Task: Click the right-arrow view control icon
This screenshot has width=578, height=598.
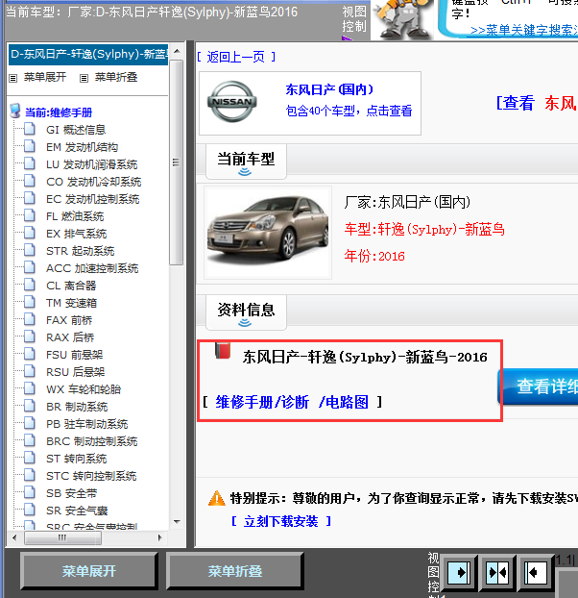Action: point(458,572)
